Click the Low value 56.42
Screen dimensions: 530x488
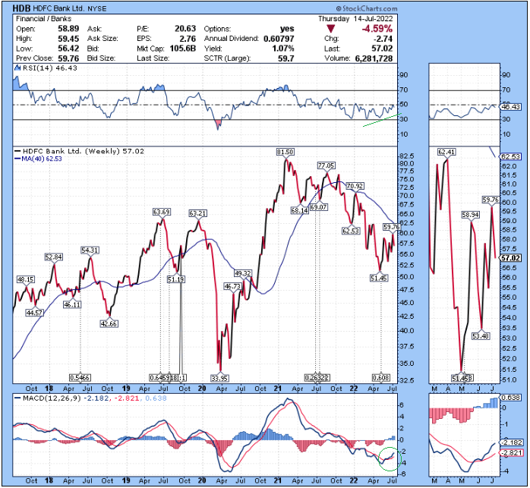[x=68, y=49]
